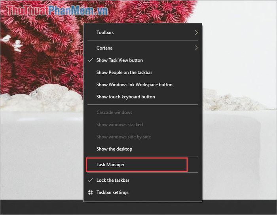Open the Cortana menu entry
The image size is (277, 215).
click(142, 48)
